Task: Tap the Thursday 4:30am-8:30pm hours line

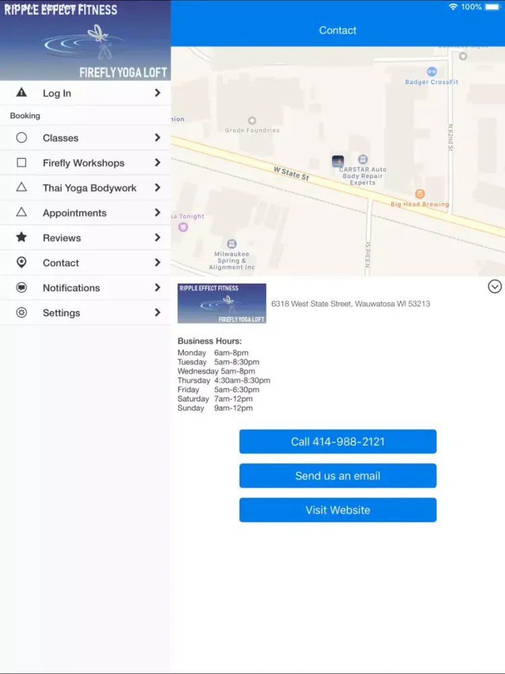Action: tap(224, 380)
